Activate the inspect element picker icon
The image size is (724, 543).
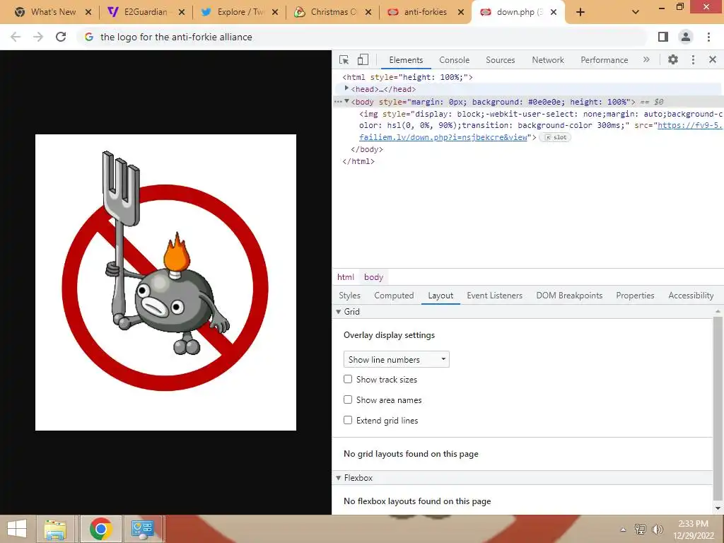pyautogui.click(x=344, y=59)
